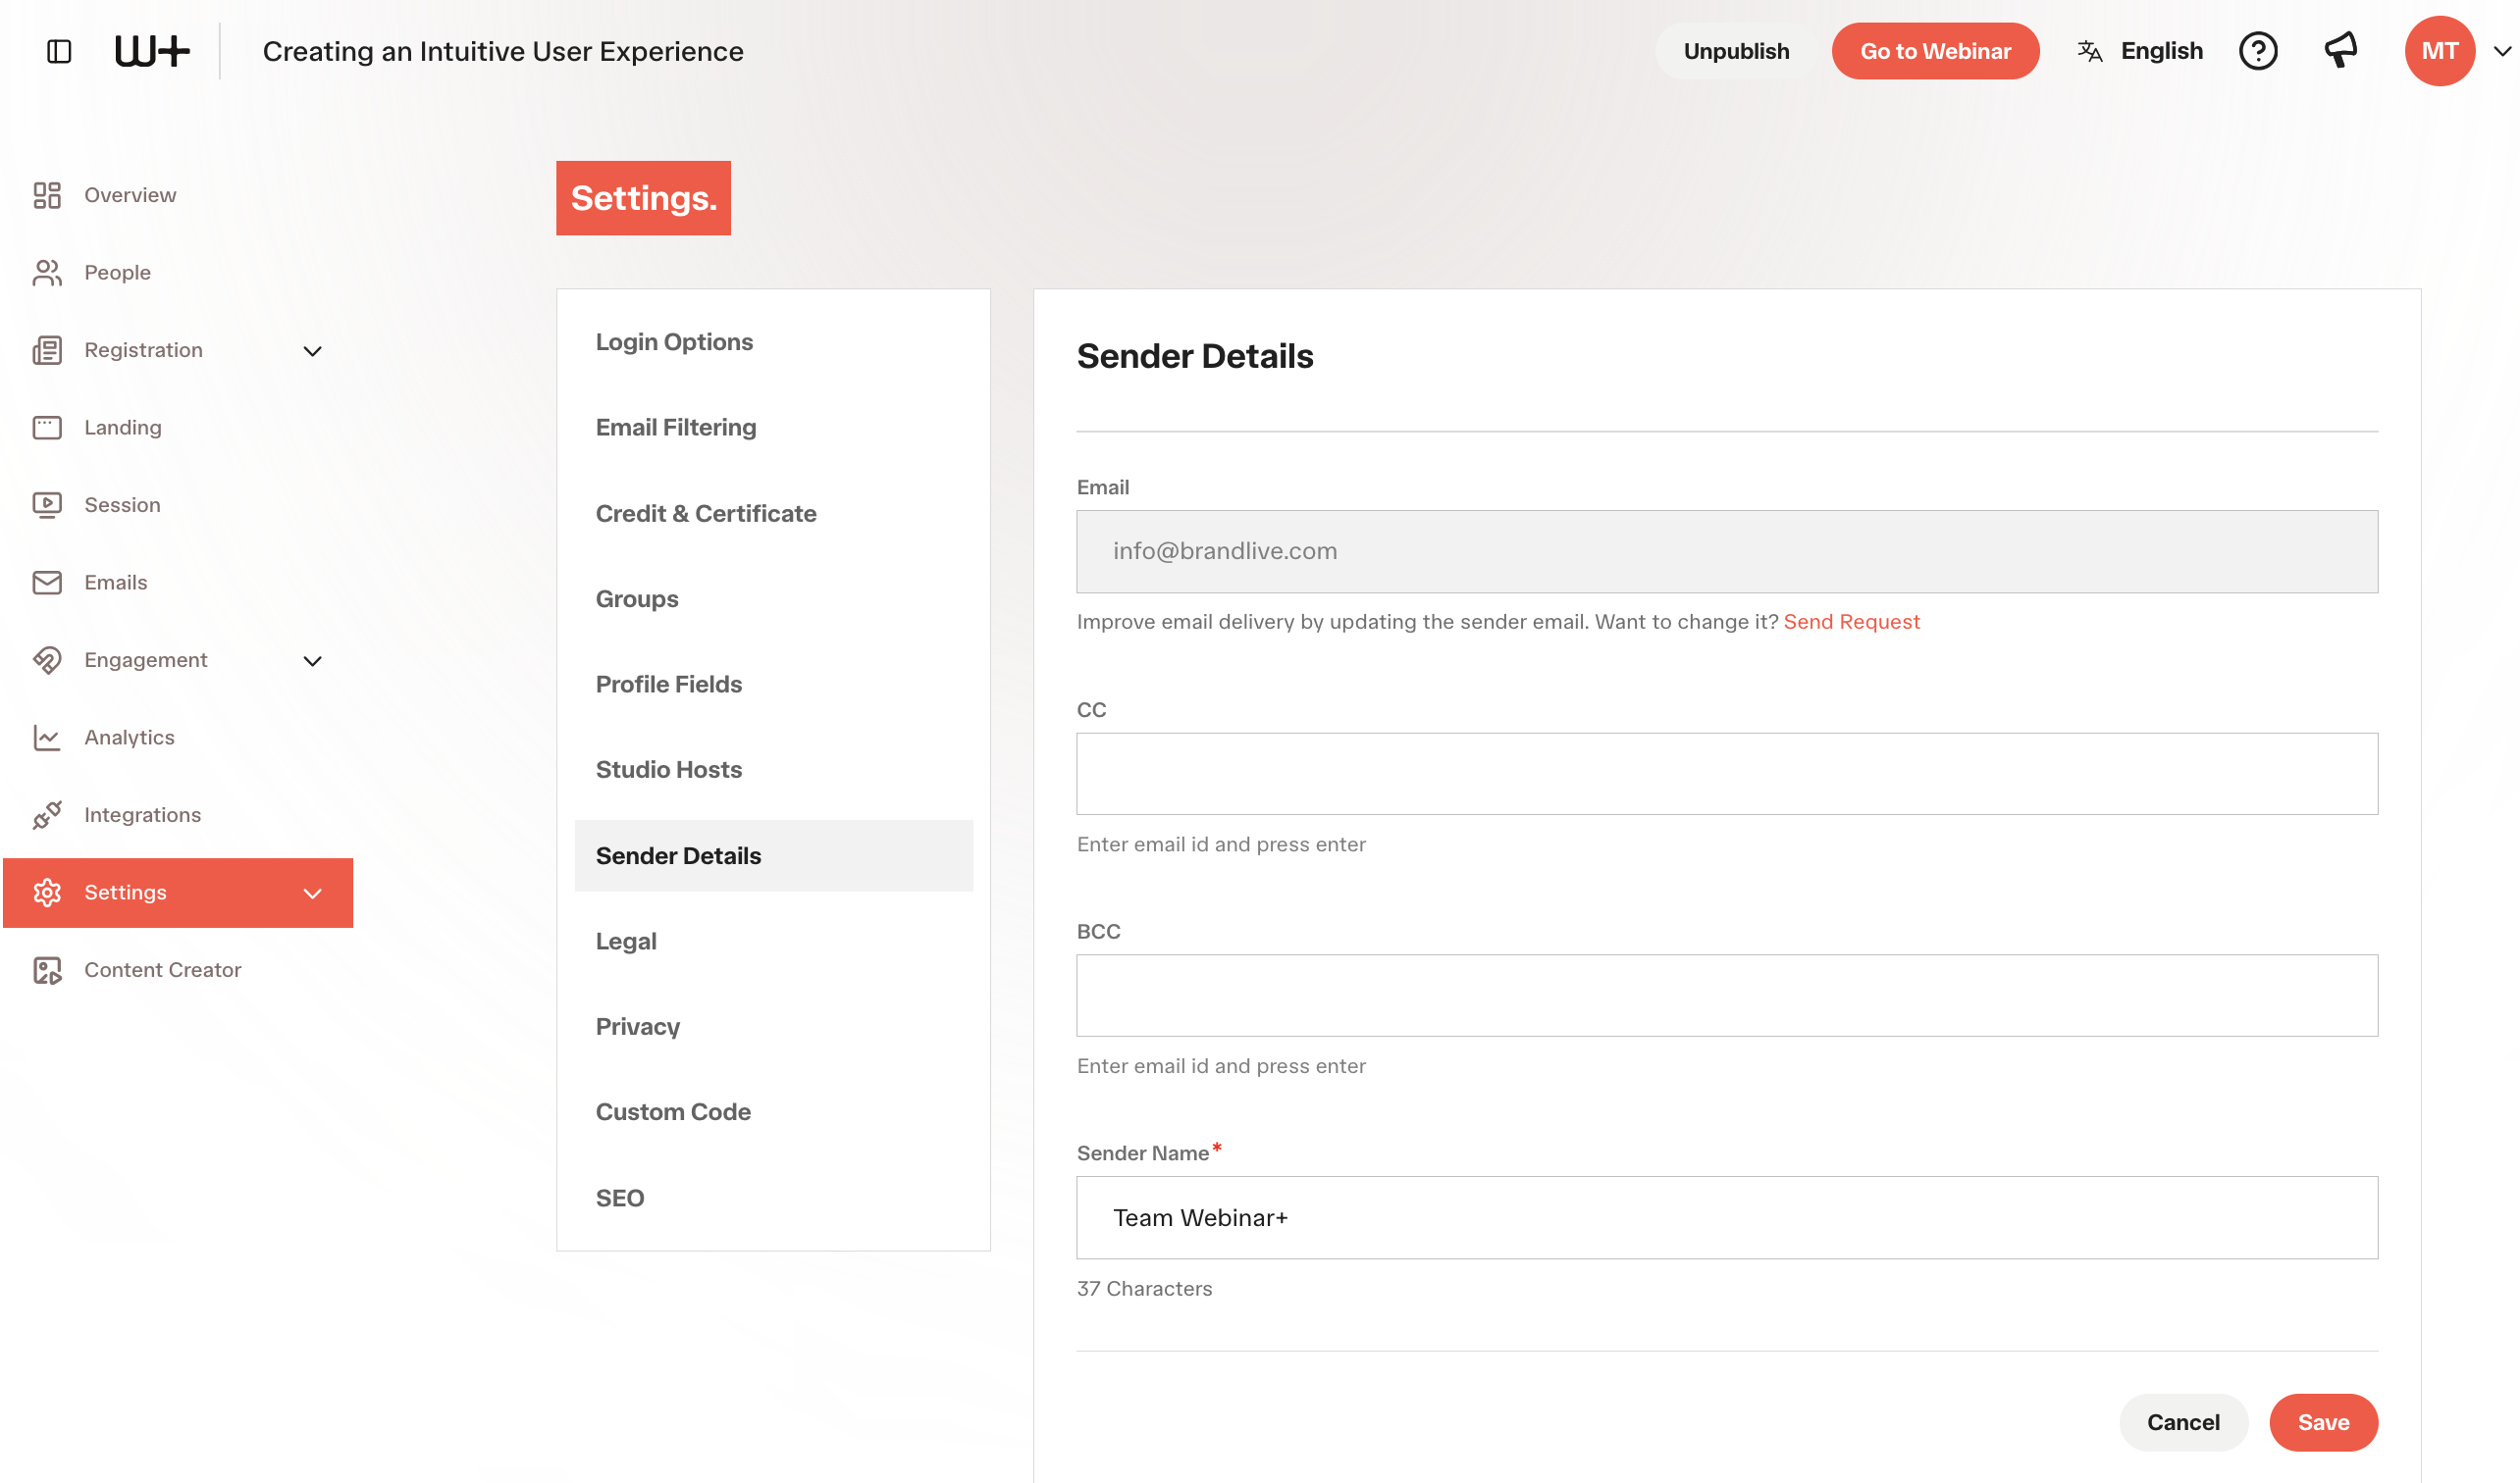Open the help question mark icon
2520x1483 pixels.
click(x=2257, y=51)
